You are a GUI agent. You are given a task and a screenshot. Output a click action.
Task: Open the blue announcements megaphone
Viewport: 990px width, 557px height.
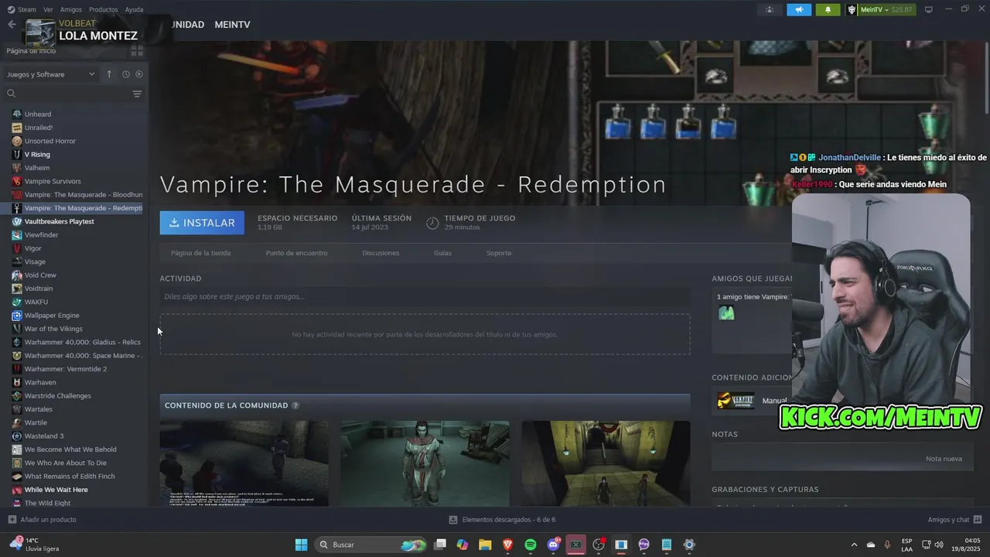[799, 9]
